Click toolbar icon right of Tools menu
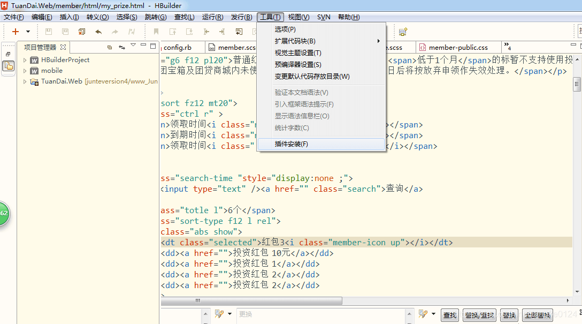Viewport: 582px width, 324px height. click(x=403, y=32)
